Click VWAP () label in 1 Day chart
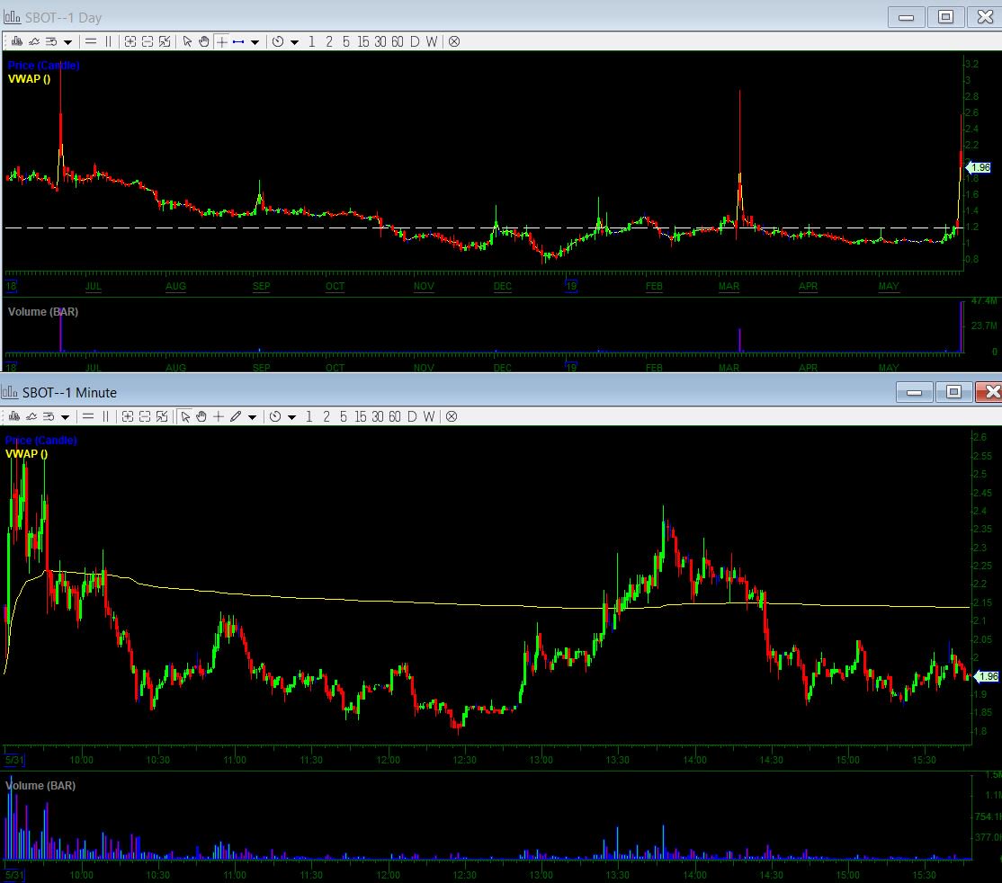Image resolution: width=1002 pixels, height=883 pixels. click(30, 78)
